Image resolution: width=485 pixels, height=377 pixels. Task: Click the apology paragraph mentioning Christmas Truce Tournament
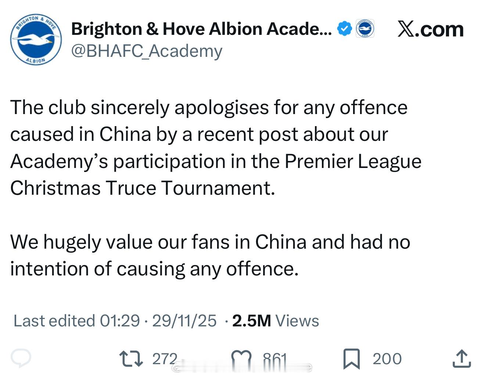point(216,148)
